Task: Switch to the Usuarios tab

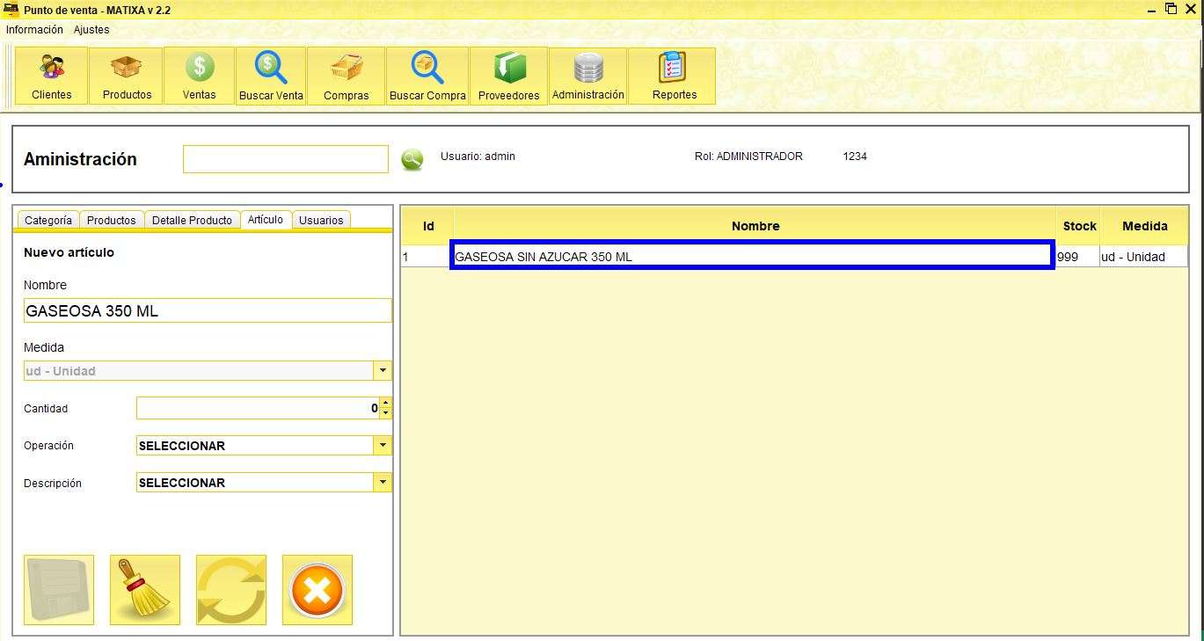Action: 321,220
